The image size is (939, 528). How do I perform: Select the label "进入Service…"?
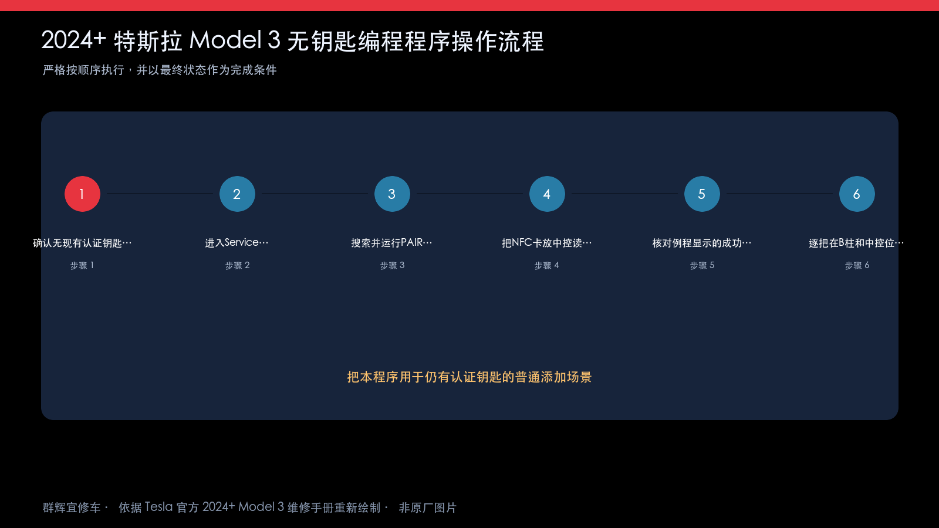[237, 243]
